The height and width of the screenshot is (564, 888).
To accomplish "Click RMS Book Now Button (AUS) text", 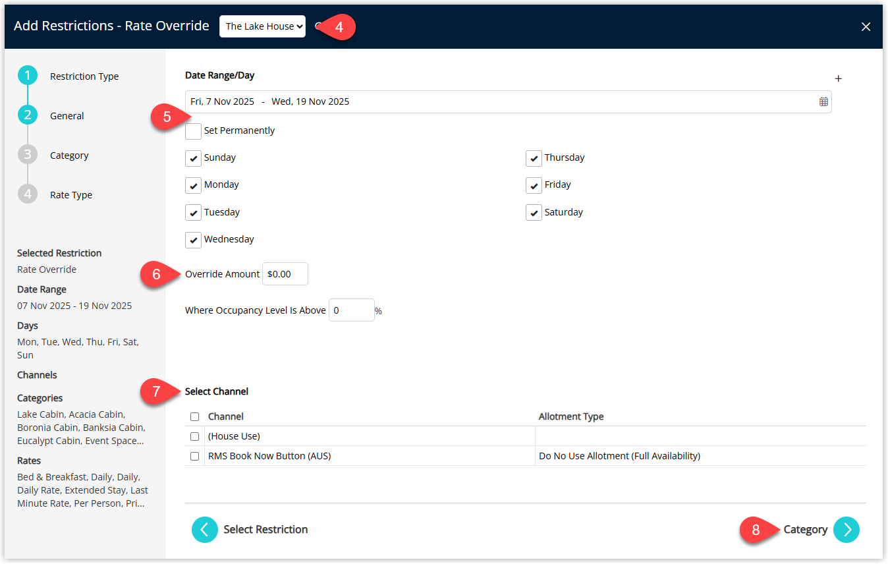I will [269, 457].
